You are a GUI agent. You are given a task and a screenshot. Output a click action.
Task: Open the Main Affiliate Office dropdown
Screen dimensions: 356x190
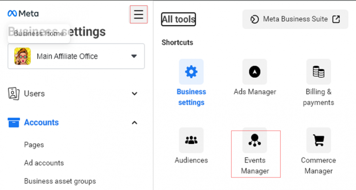click(76, 56)
